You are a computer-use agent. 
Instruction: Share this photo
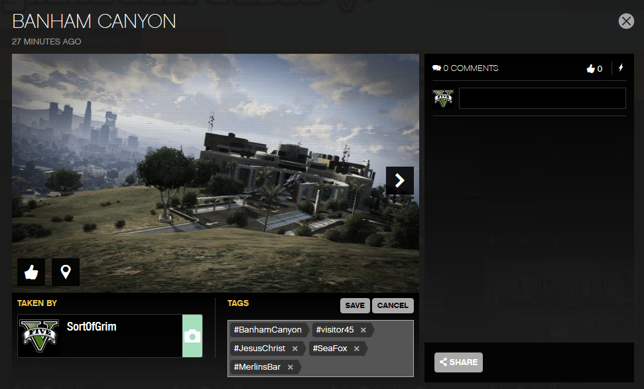pos(458,362)
